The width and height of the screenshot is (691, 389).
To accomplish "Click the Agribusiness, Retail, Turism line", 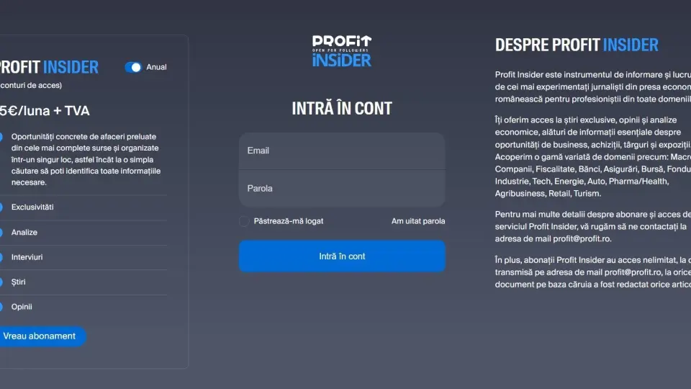I will tap(548, 194).
